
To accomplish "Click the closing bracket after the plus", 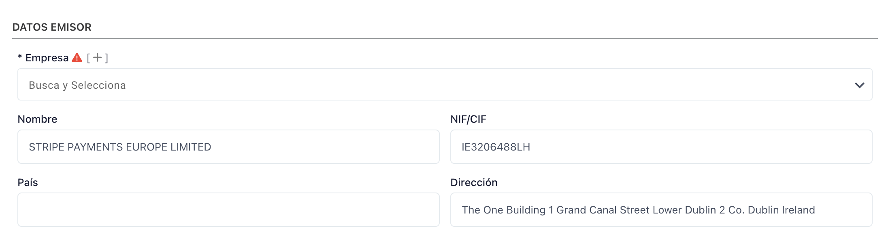I will coord(106,58).
